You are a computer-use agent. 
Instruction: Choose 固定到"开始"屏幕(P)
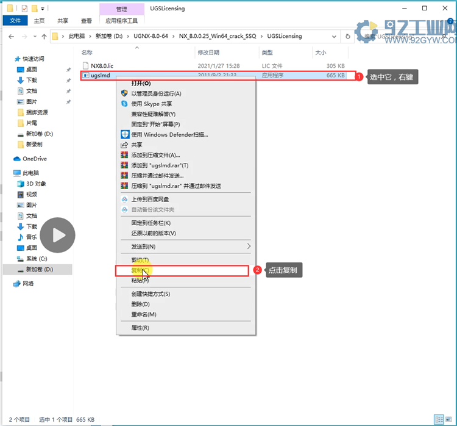point(186,124)
